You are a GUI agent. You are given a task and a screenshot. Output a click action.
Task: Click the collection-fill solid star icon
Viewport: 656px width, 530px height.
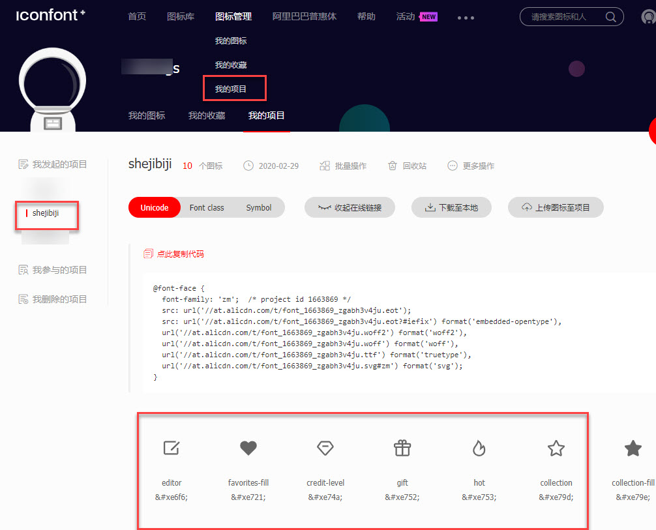pos(633,448)
